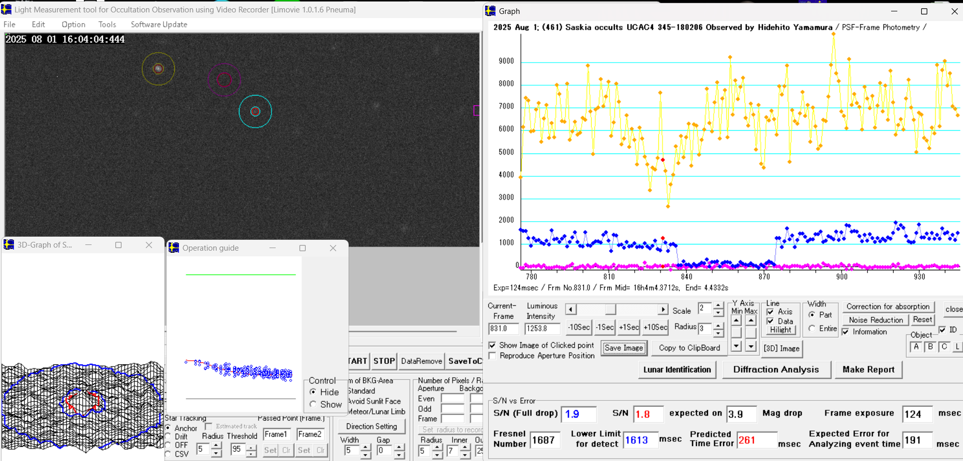Screen dimensions: 963x461
Task: Click the Make Report button
Action: pyautogui.click(x=868, y=370)
